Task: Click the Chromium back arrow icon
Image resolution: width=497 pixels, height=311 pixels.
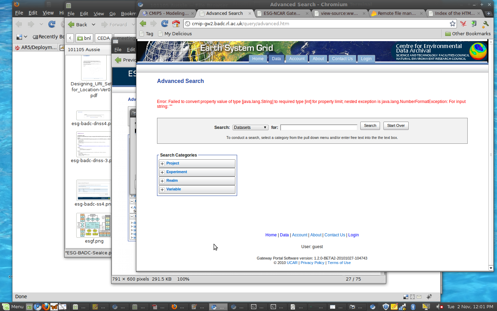Action: point(143,23)
